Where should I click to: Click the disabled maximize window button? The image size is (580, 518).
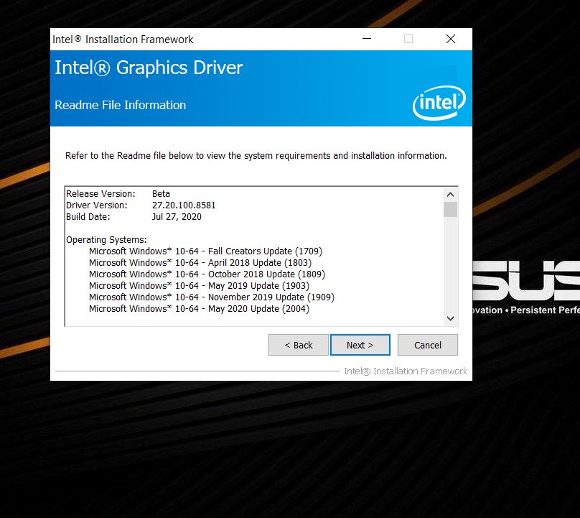(408, 39)
